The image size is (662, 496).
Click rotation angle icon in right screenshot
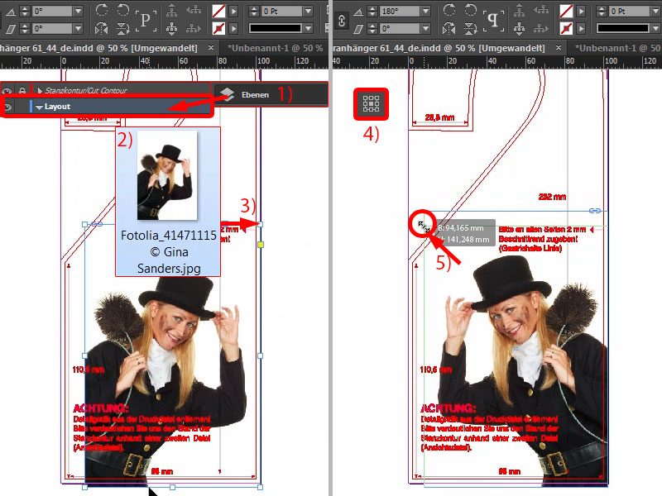click(358, 12)
